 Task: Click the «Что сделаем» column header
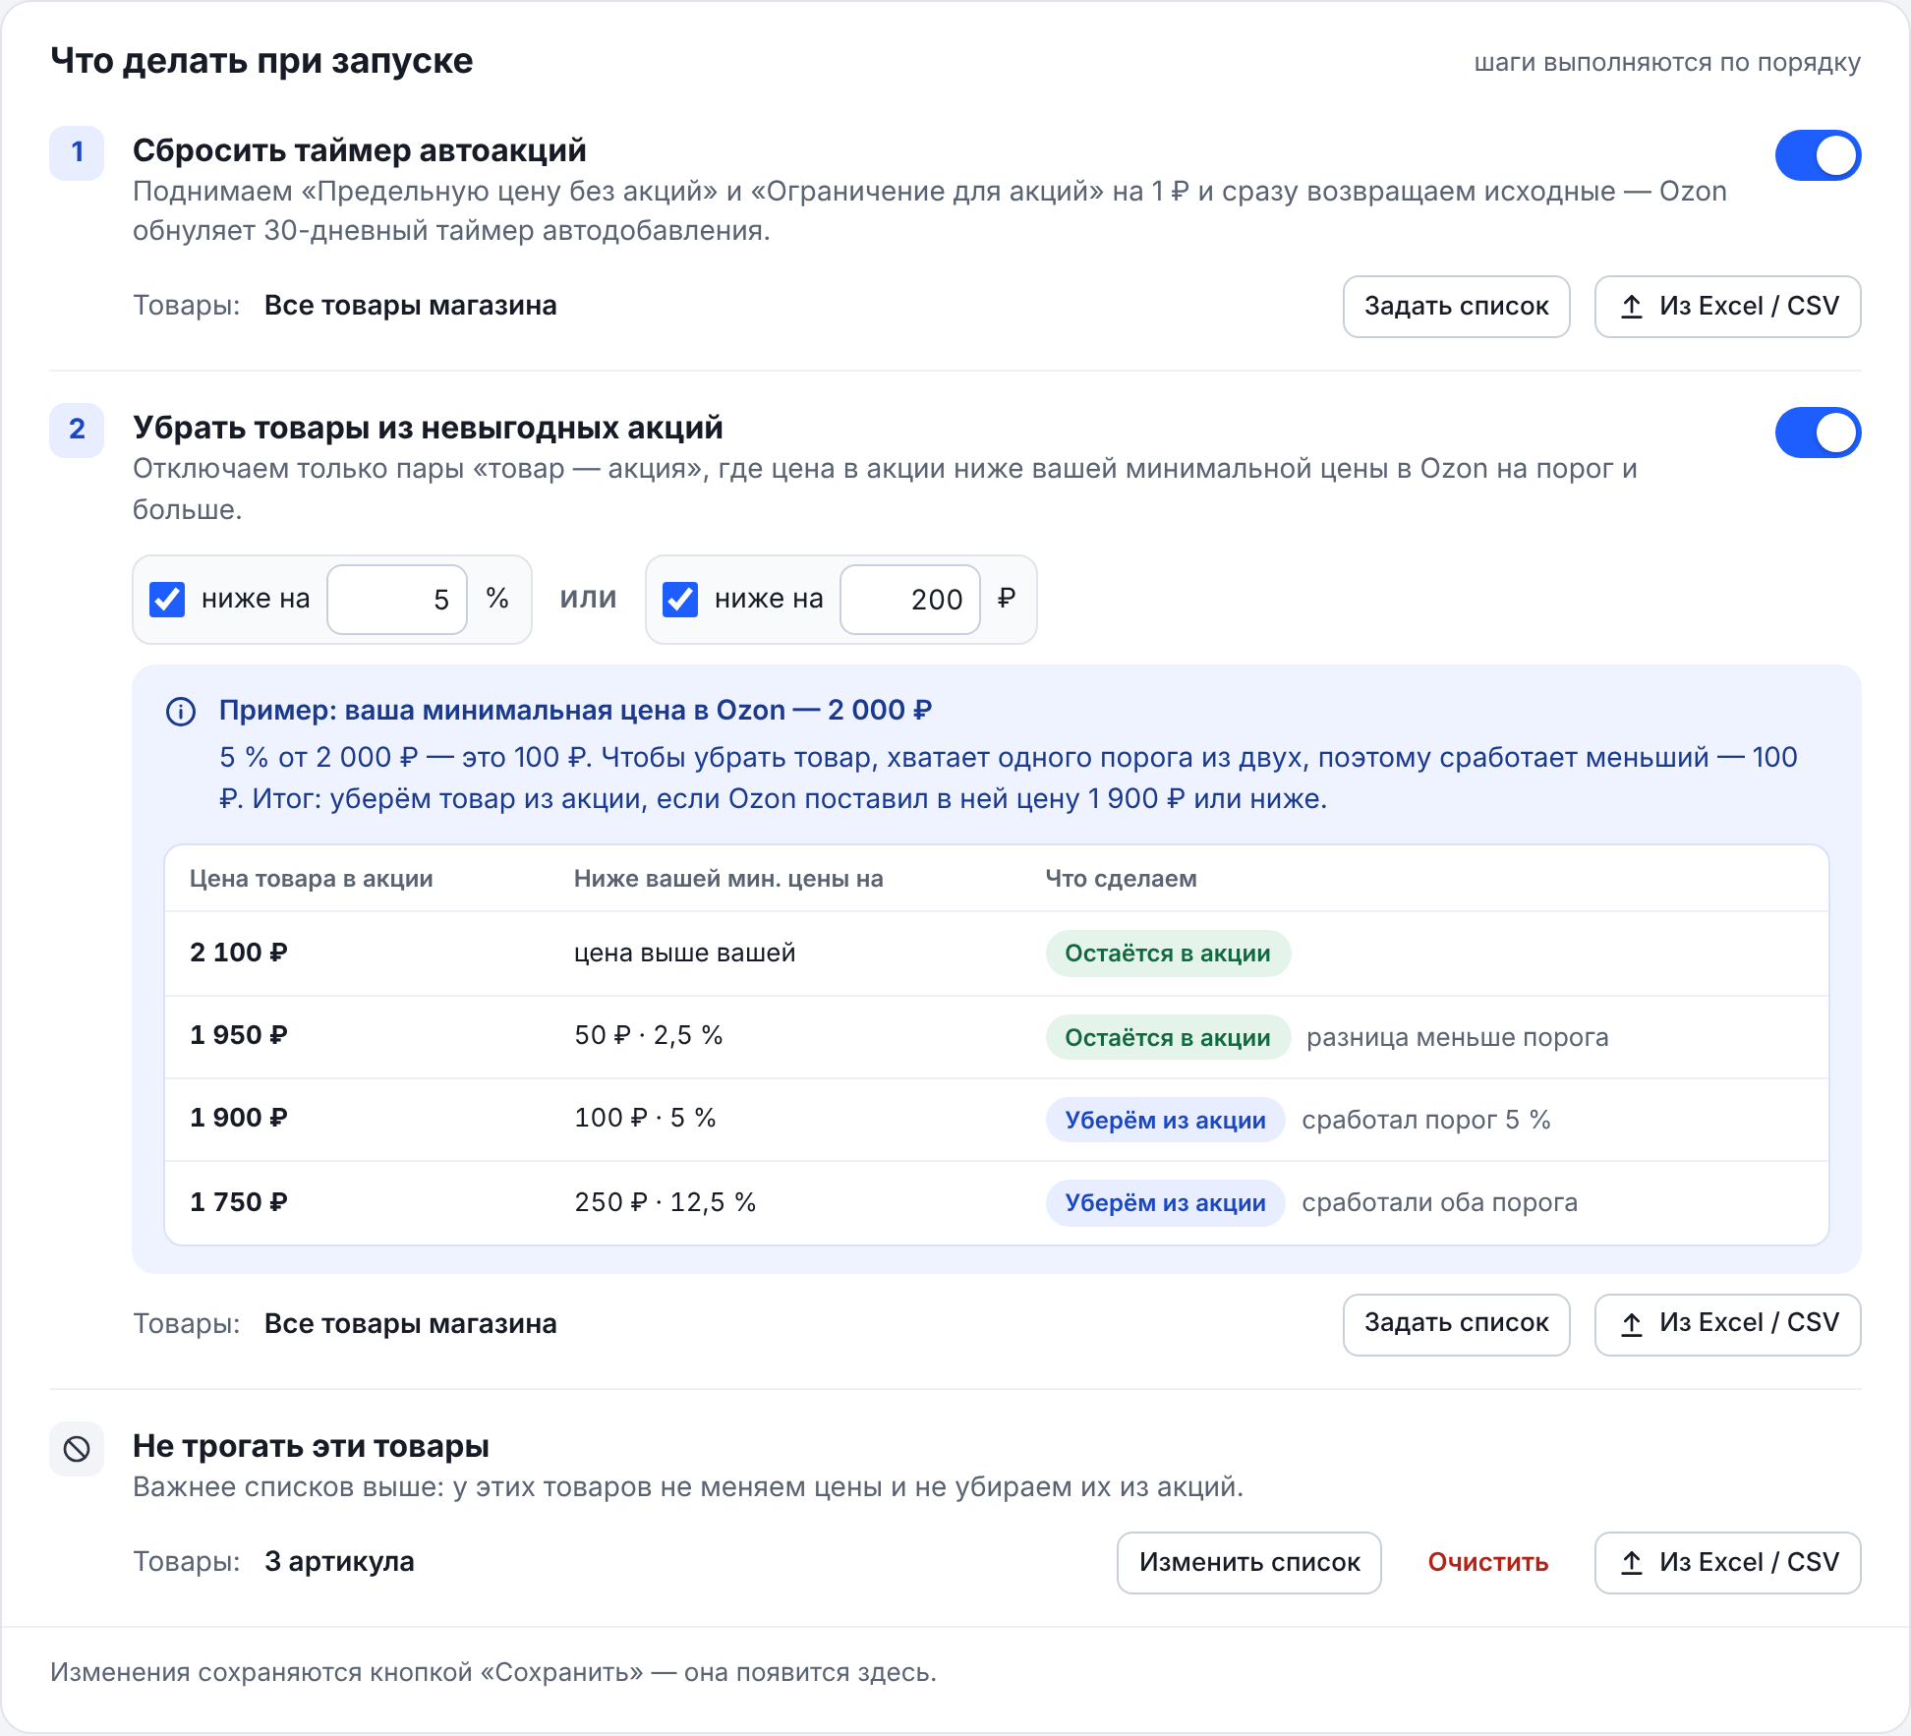pyautogui.click(x=1121, y=879)
